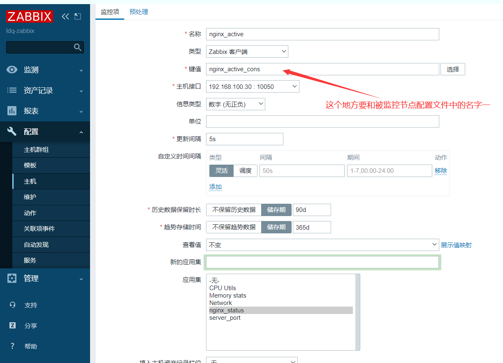503x363 pixels.
Task: Select 调度 interval type toggle
Action: pyautogui.click(x=246, y=171)
